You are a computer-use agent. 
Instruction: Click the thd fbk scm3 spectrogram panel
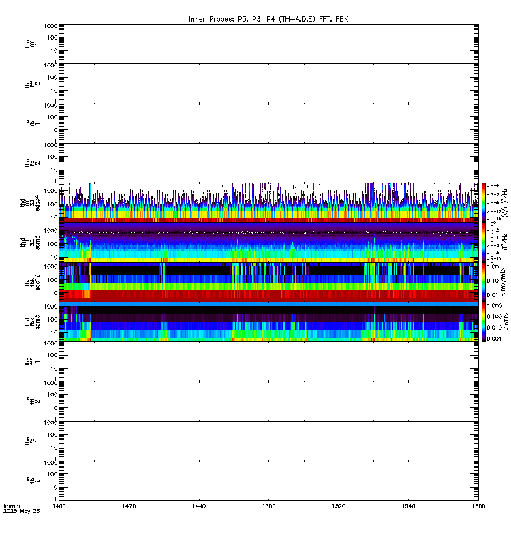pyautogui.click(x=268, y=322)
